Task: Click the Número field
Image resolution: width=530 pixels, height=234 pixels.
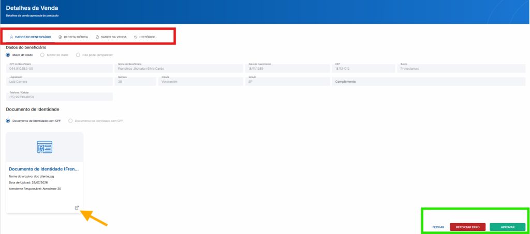Action: coord(135,82)
